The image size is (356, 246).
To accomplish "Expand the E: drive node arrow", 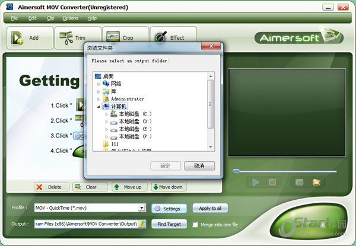I will [106, 129].
